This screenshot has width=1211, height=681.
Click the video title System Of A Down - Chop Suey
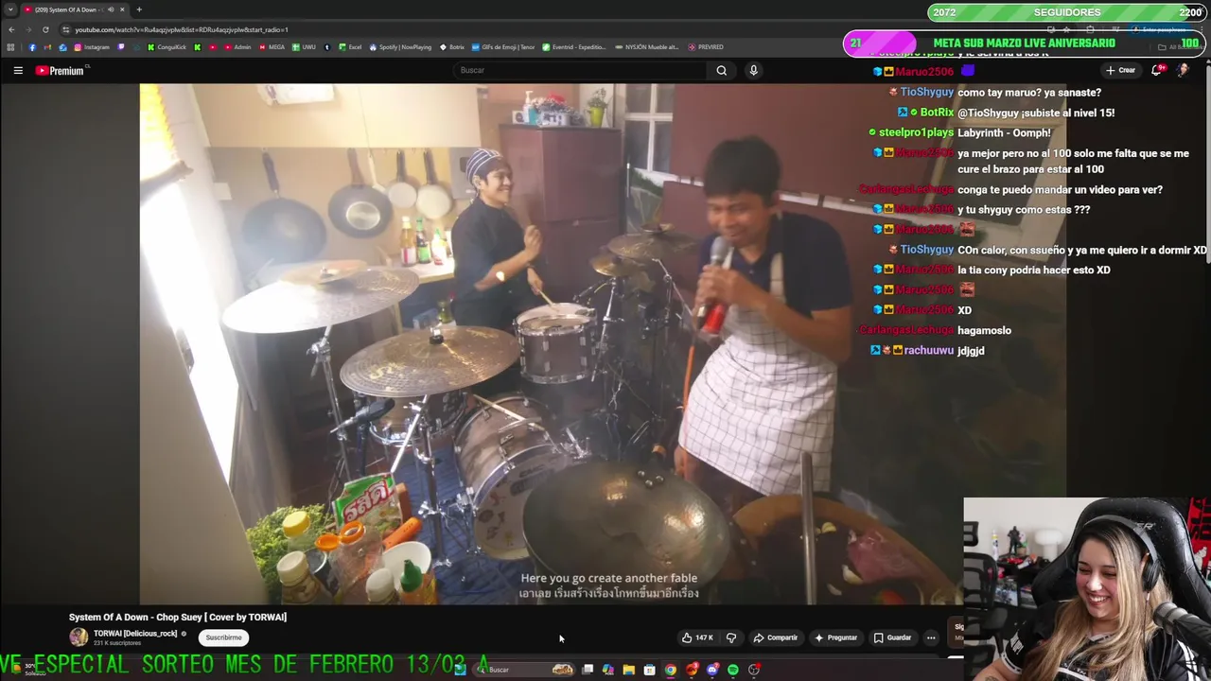tap(178, 617)
